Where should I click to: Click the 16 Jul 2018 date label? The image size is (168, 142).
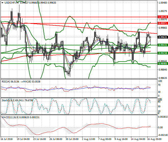click(7, 139)
